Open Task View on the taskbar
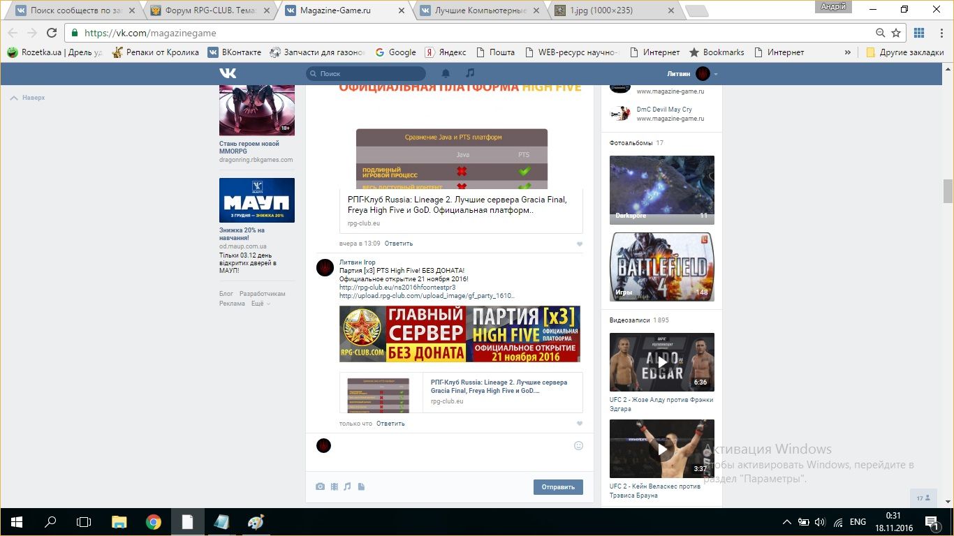 coord(84,522)
